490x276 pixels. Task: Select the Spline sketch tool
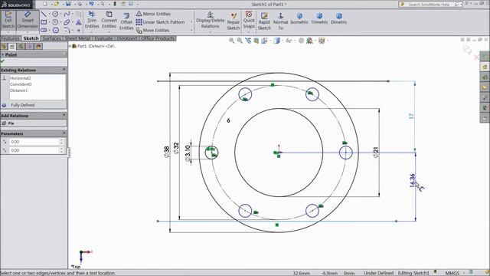(67, 14)
